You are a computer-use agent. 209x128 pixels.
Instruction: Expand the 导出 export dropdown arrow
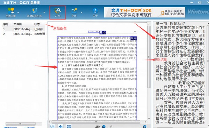[82, 13]
